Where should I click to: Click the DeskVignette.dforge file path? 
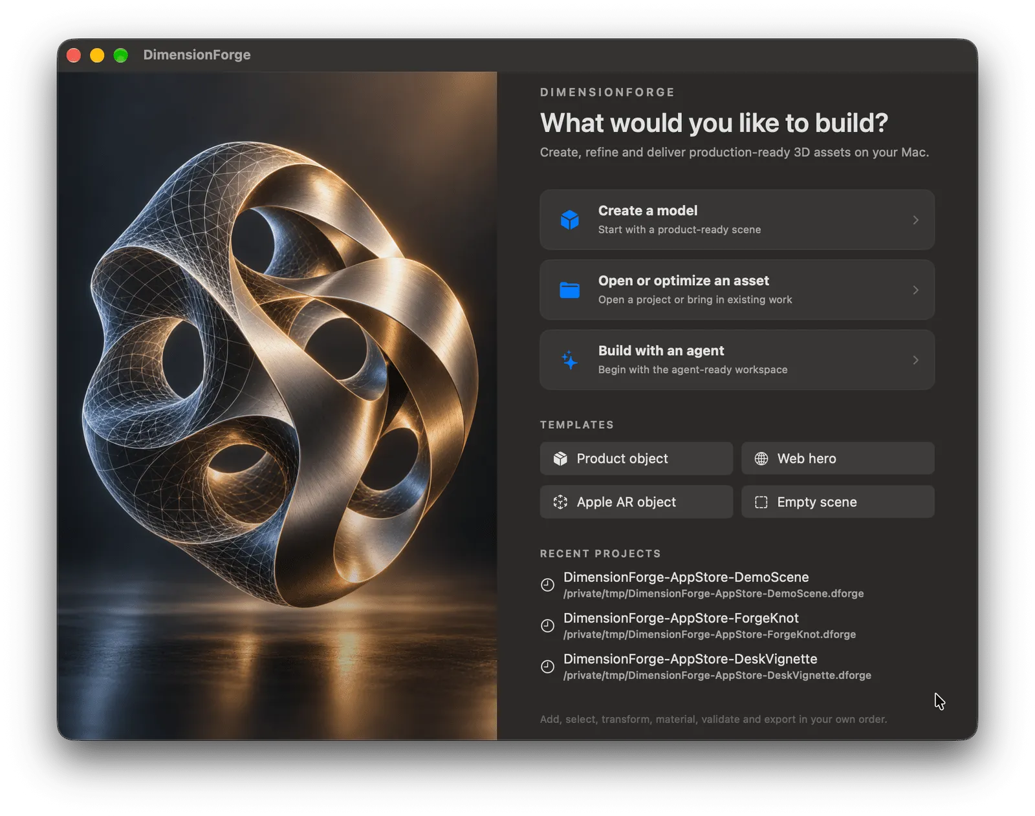tap(717, 675)
